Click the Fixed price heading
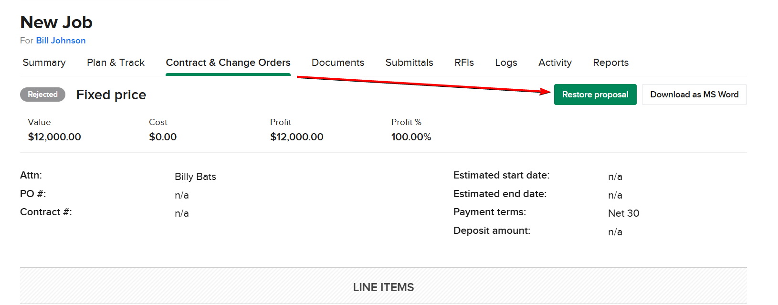The width and height of the screenshot is (778, 305). click(x=111, y=95)
